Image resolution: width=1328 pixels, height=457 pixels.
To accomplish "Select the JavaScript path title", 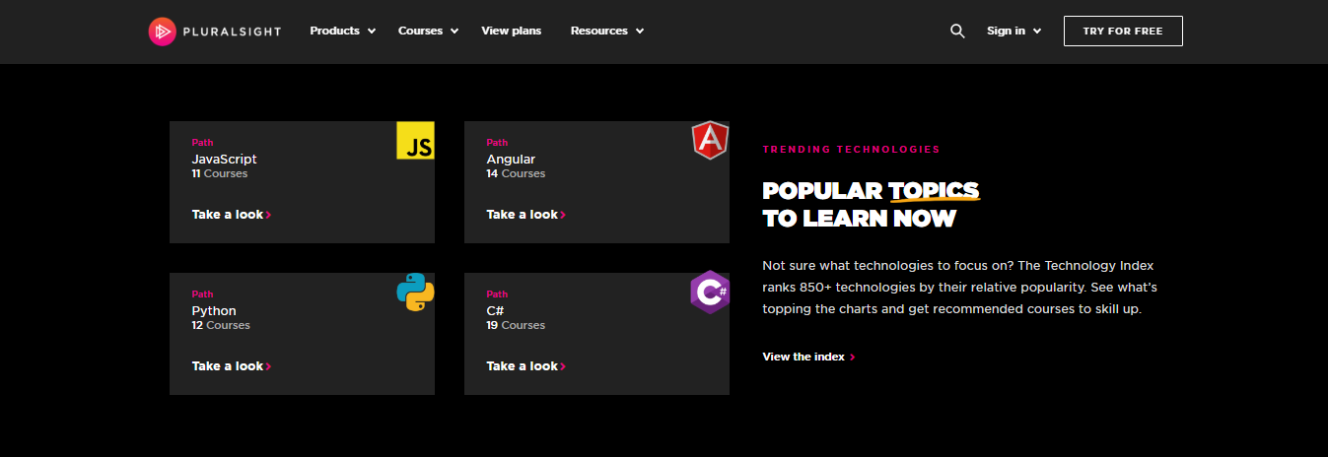I will (224, 159).
